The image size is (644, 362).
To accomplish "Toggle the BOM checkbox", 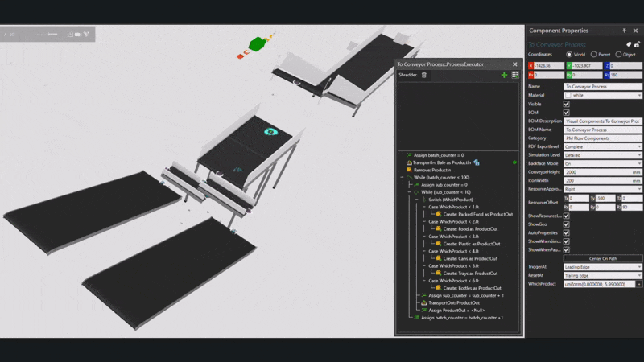I will [567, 113].
